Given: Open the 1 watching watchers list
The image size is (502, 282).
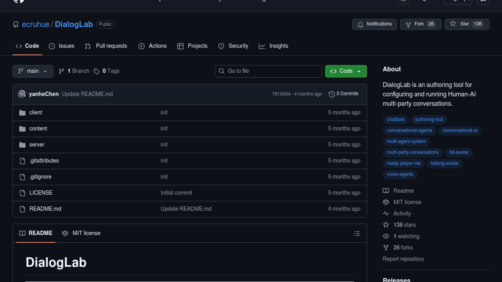Looking at the screenshot, I should point(406,236).
